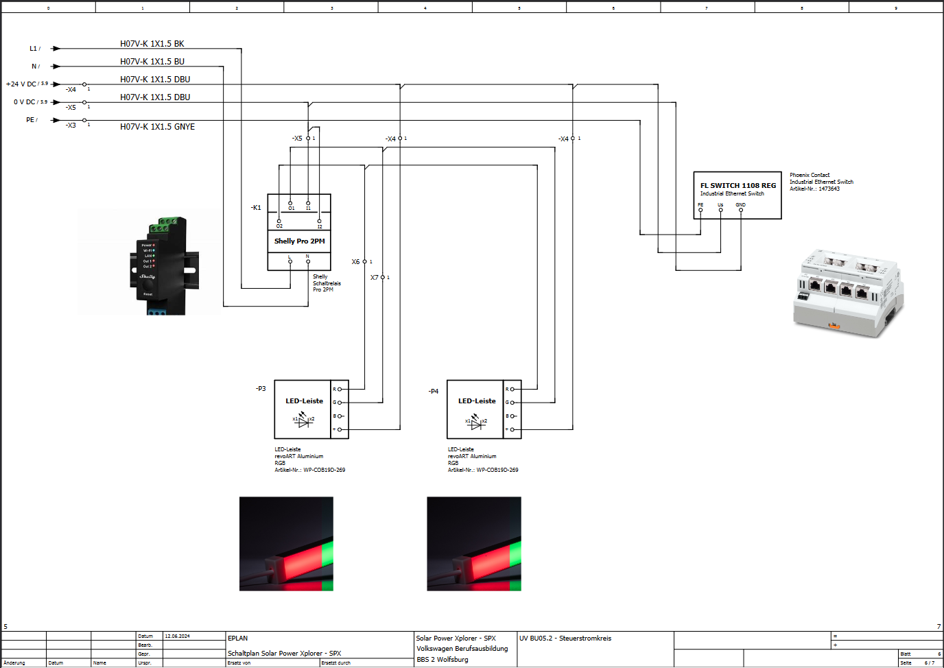This screenshot has width=944, height=668.
Task: Click the +24 V DC arrow symbol
Action: click(56, 84)
